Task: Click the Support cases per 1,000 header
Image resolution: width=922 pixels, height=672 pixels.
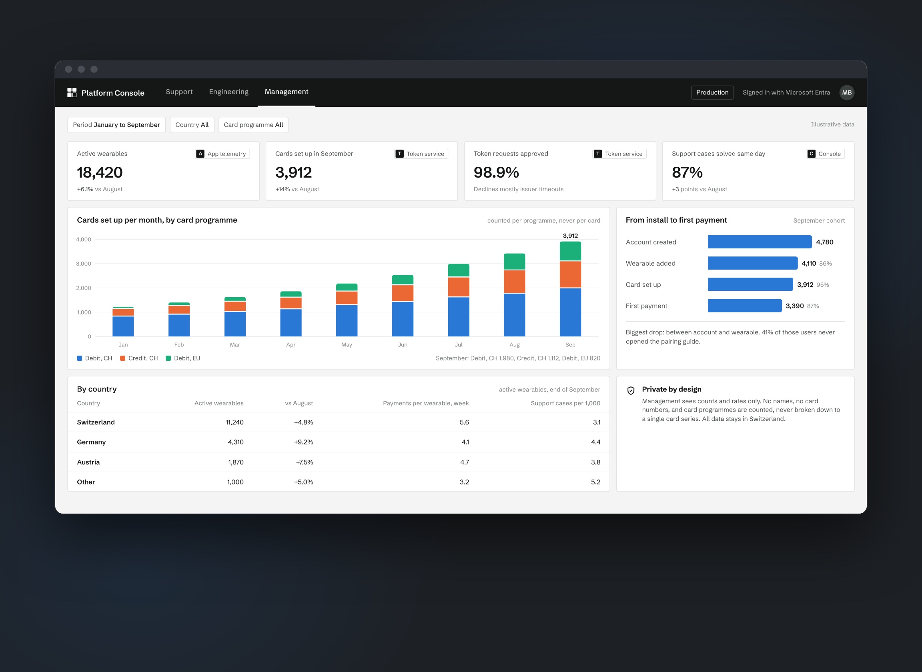Action: pos(565,403)
